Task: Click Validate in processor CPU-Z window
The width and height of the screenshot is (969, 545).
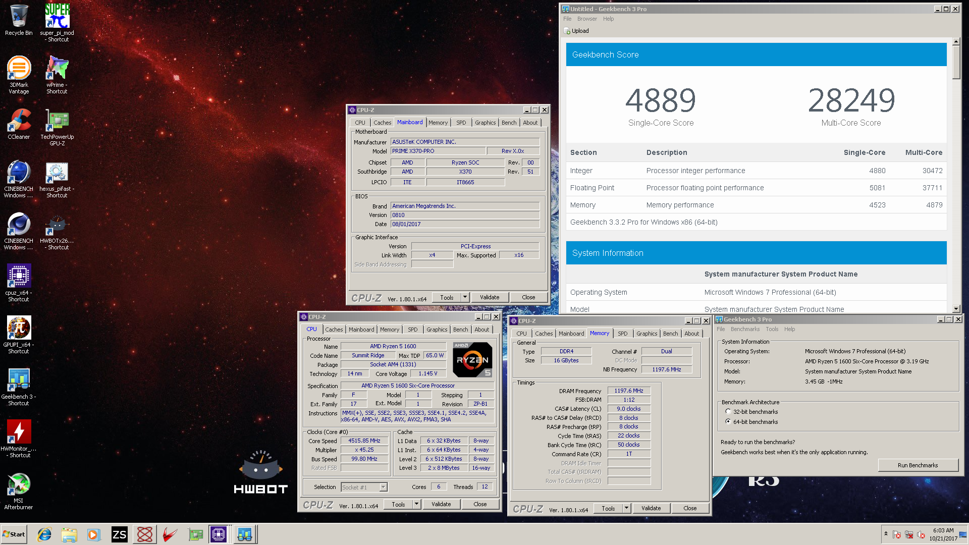Action: pyautogui.click(x=441, y=504)
